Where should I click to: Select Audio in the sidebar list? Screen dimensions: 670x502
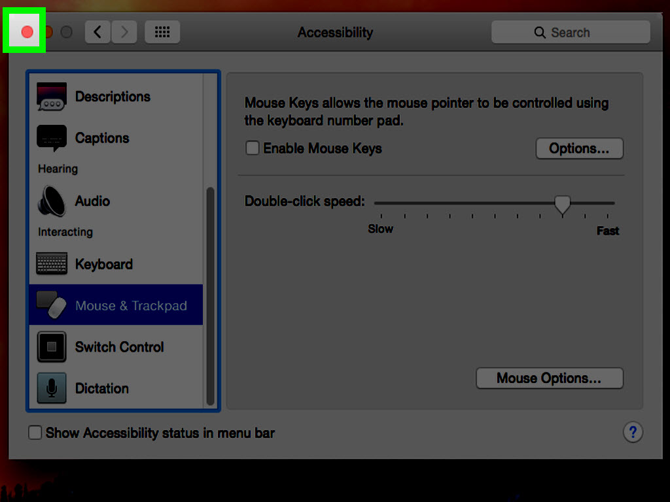116,201
